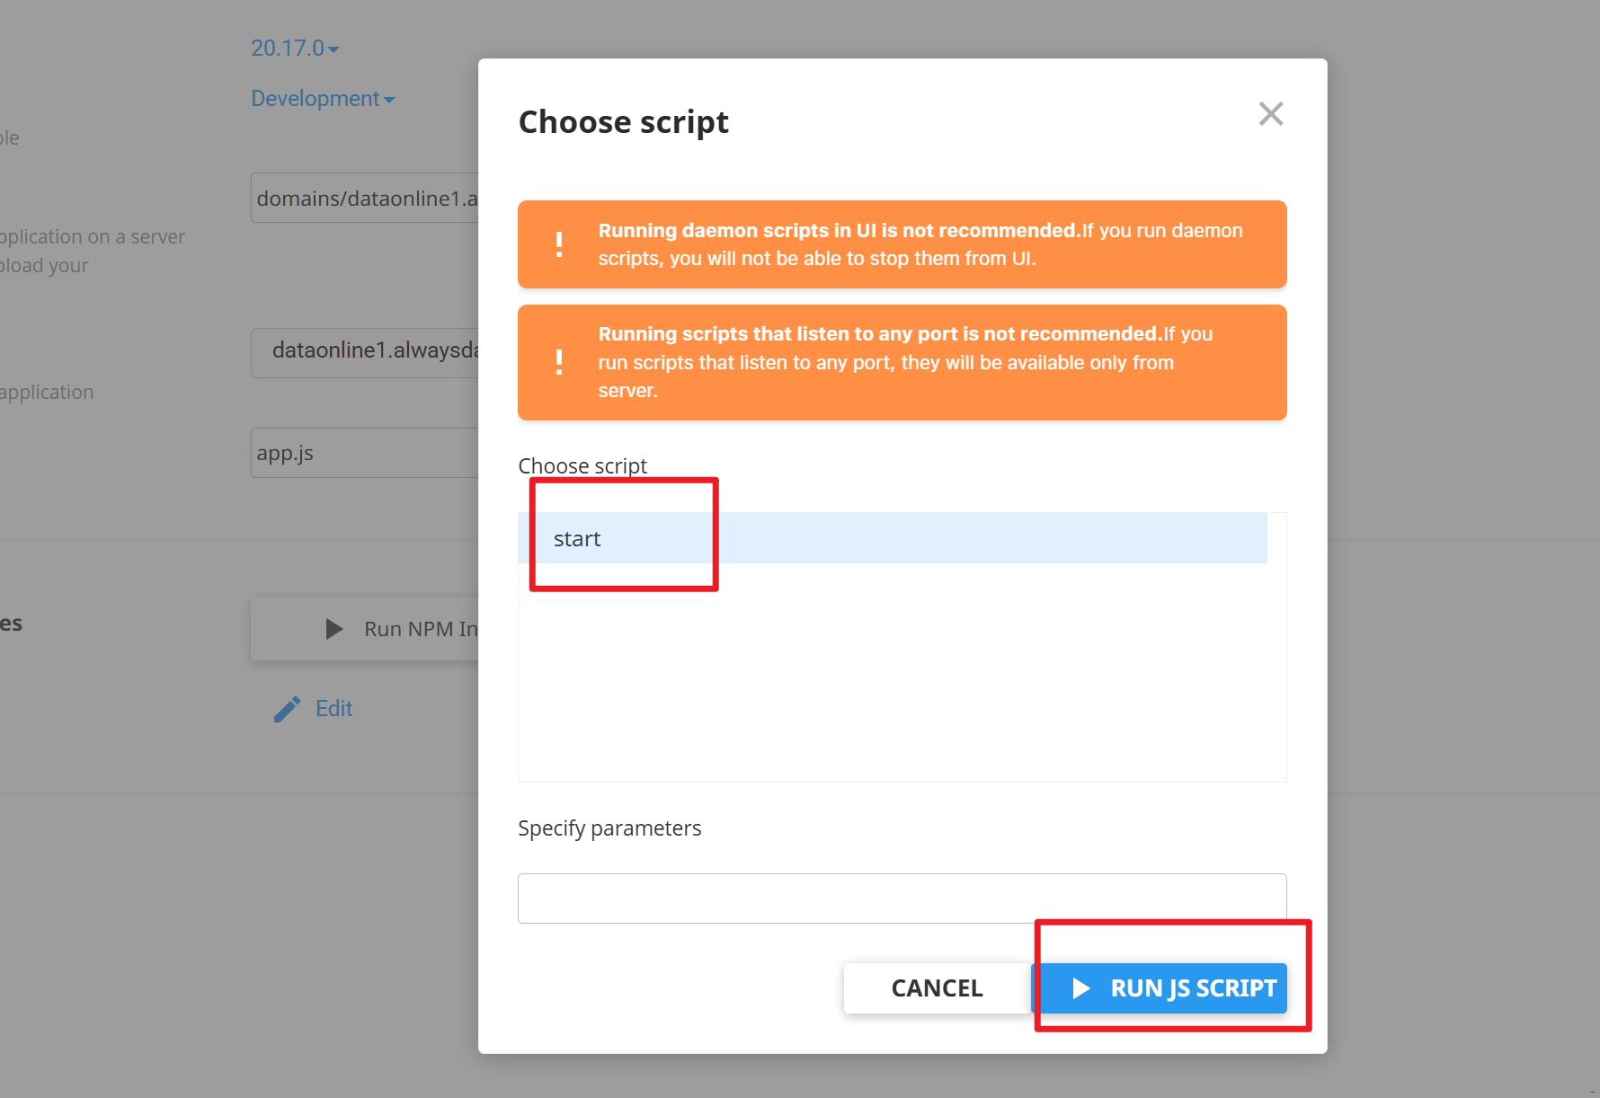1600x1098 pixels.
Task: Select the start script in the list
Action: (577, 539)
